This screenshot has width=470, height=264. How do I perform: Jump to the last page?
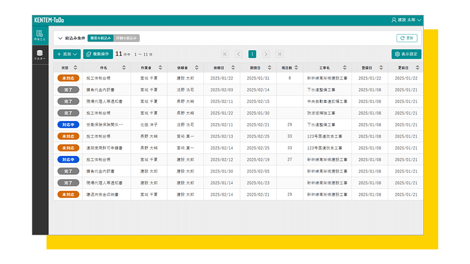tap(279, 54)
